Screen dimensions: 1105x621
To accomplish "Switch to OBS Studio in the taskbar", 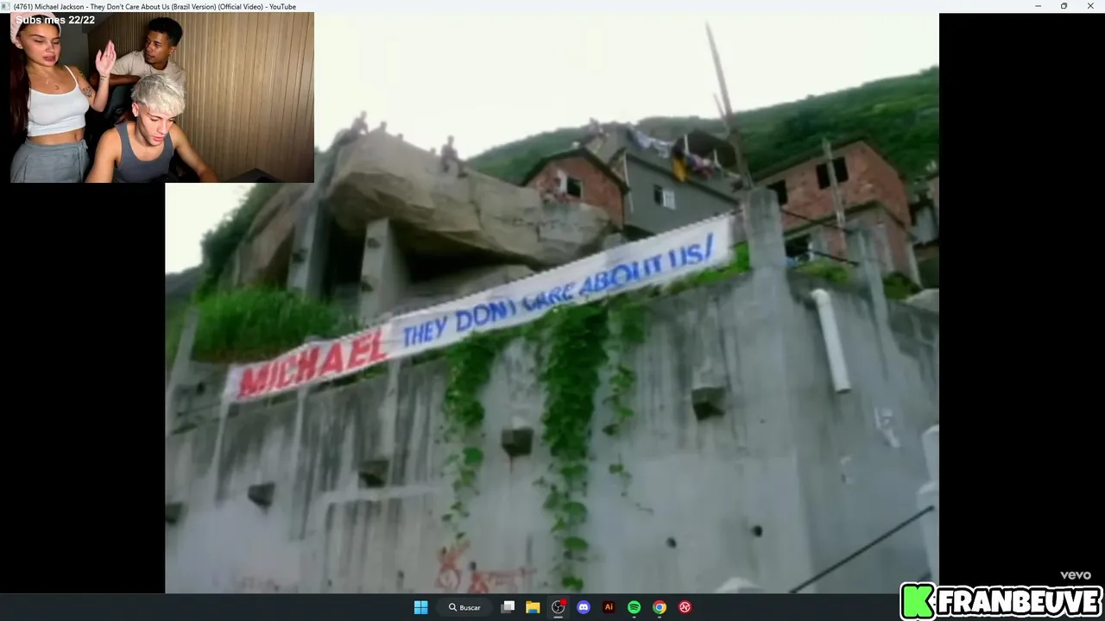I will (x=558, y=607).
